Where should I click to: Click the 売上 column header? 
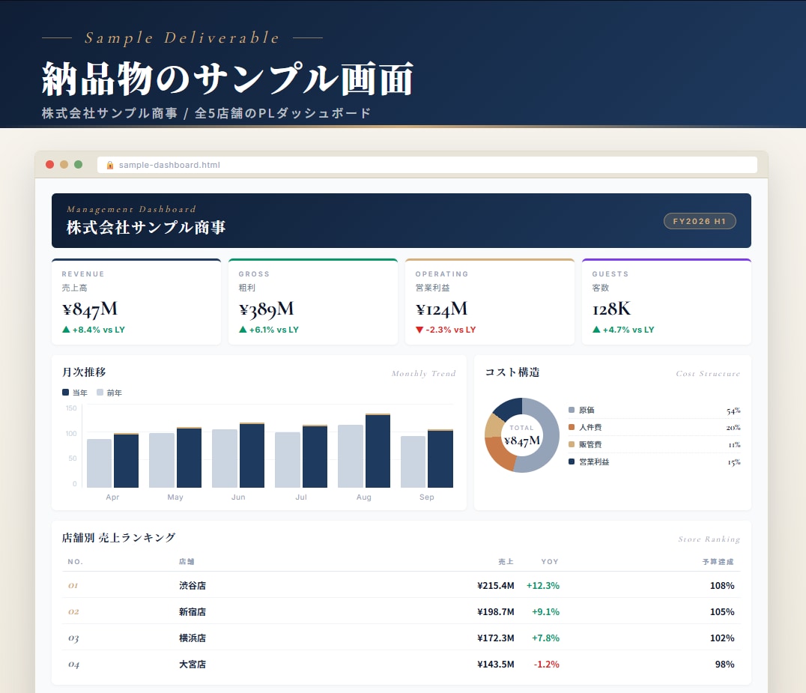click(506, 561)
